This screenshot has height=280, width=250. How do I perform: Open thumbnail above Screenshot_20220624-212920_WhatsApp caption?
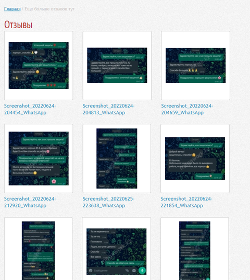click(39, 158)
